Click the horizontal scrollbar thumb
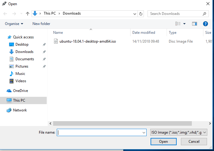214x151 pixels. click(122, 124)
